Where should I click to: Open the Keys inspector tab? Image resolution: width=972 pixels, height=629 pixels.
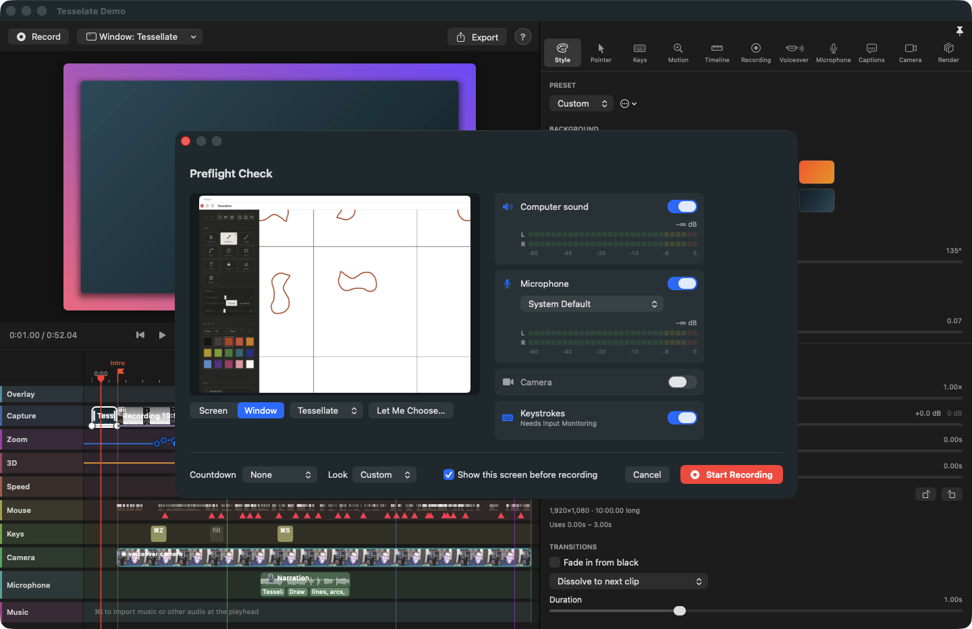coord(640,53)
